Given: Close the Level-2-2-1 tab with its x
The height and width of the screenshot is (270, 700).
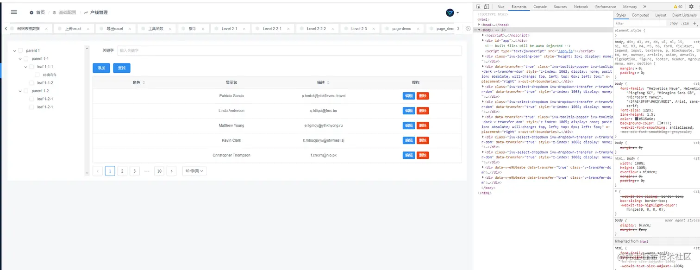Looking at the screenshot, I should click(x=288, y=29).
